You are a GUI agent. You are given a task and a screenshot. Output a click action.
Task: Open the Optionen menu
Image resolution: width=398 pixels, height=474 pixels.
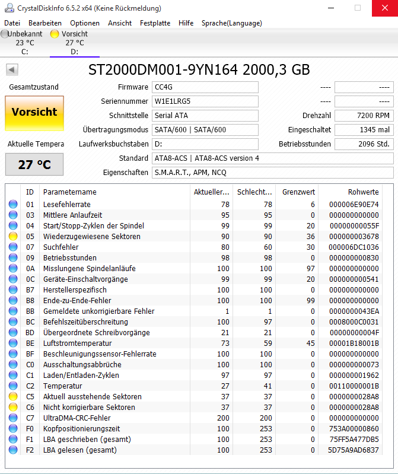pyautogui.click(x=85, y=23)
